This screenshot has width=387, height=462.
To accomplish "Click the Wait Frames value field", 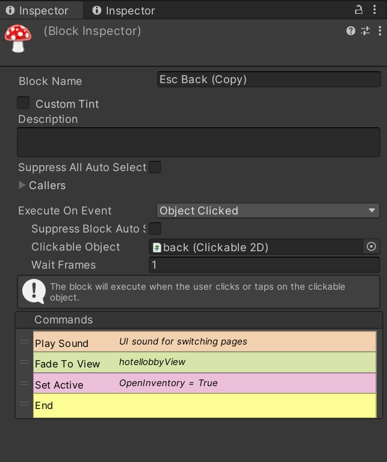I will coord(264,265).
